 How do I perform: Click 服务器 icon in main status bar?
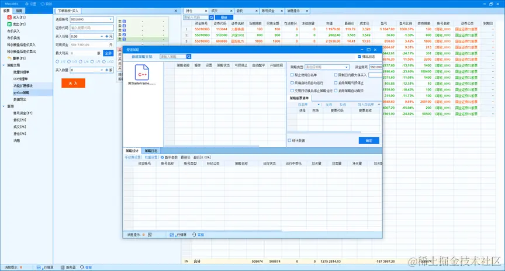(63, 267)
